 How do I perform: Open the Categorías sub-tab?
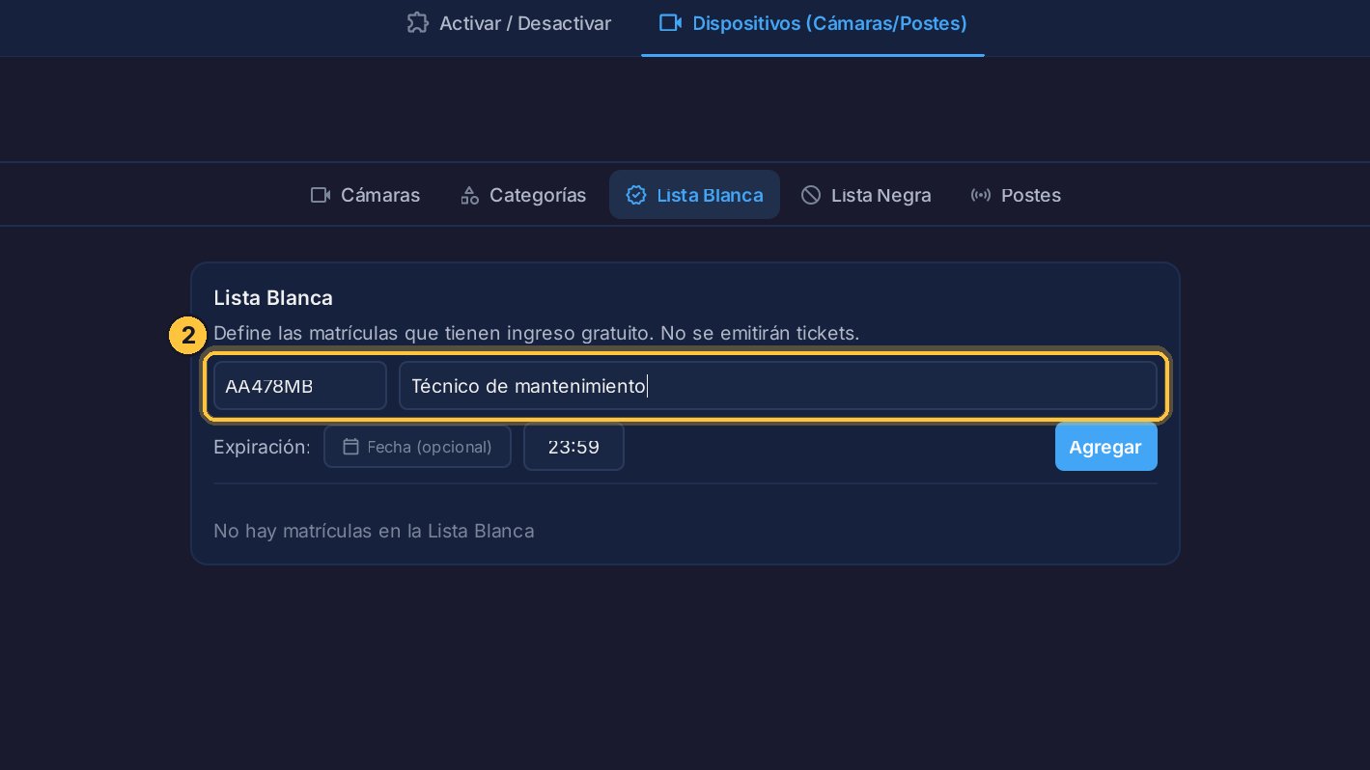[x=523, y=195]
